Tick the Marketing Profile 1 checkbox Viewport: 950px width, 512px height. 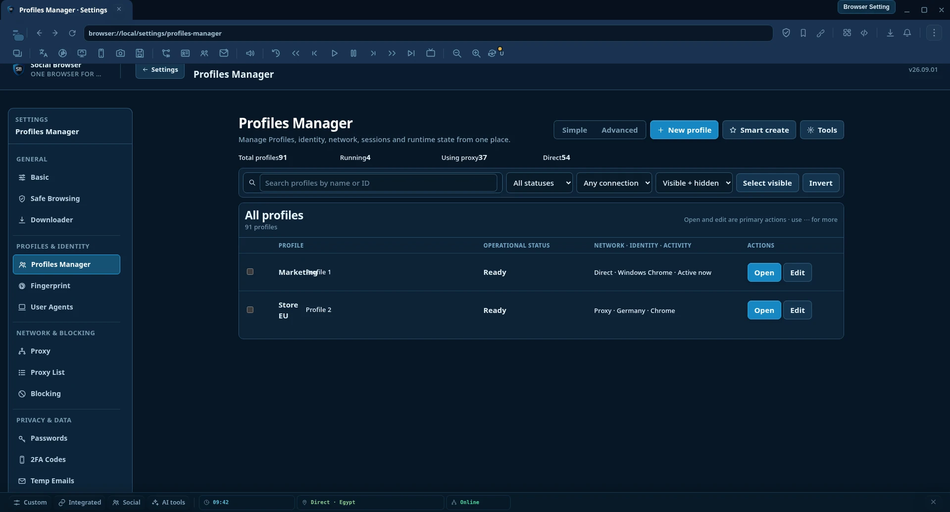click(250, 272)
